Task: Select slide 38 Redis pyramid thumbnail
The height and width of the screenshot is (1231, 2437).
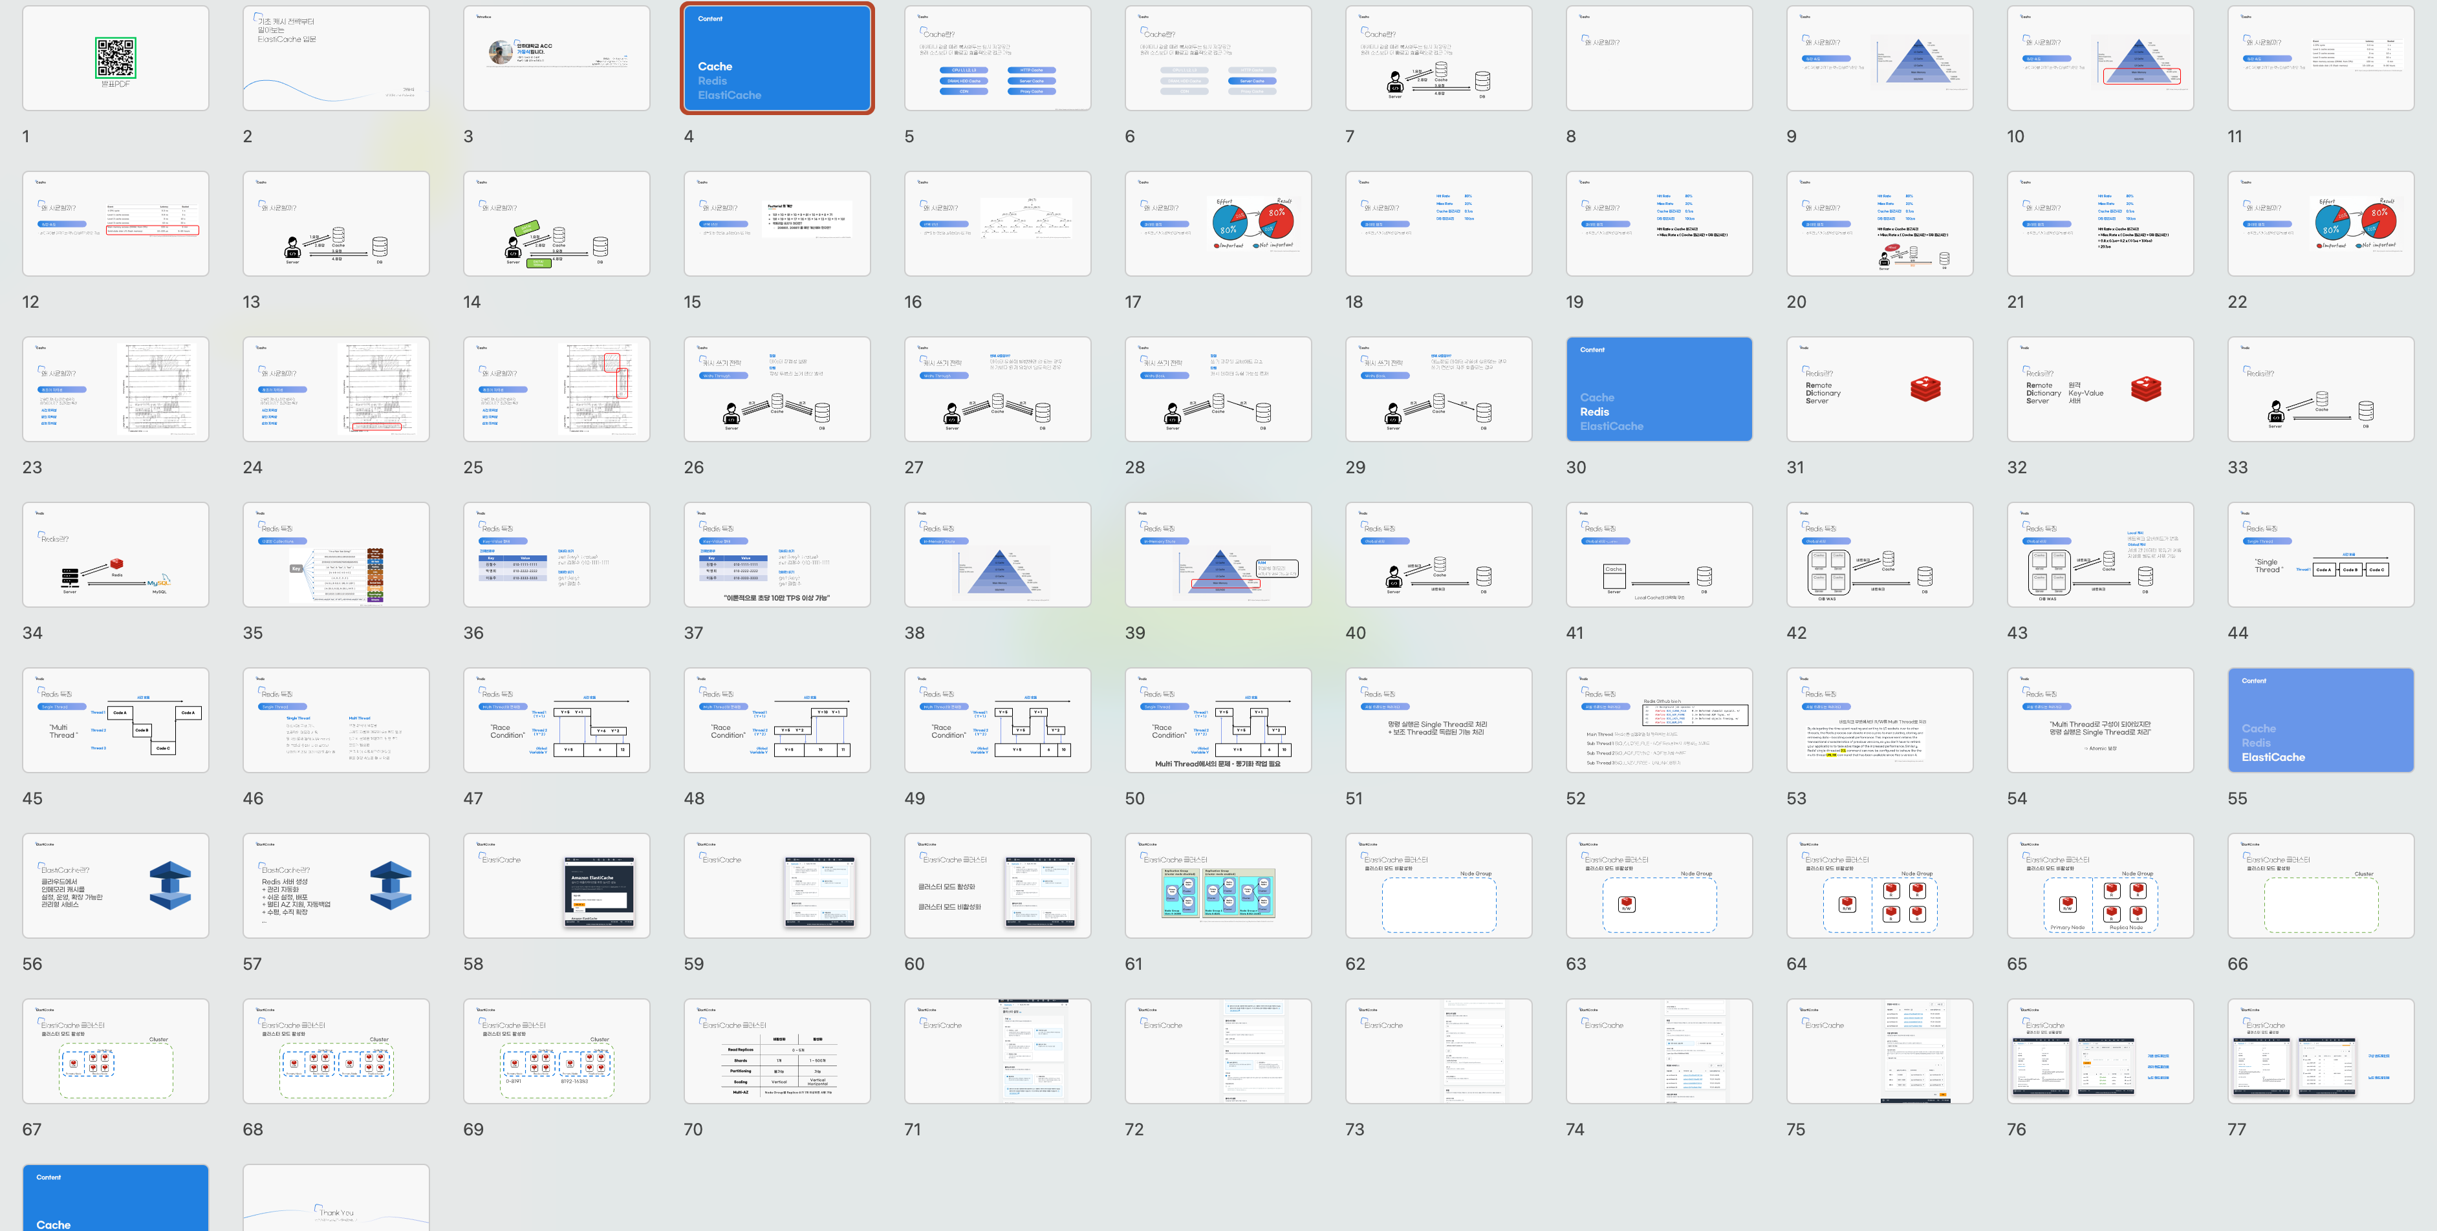Action: [997, 554]
